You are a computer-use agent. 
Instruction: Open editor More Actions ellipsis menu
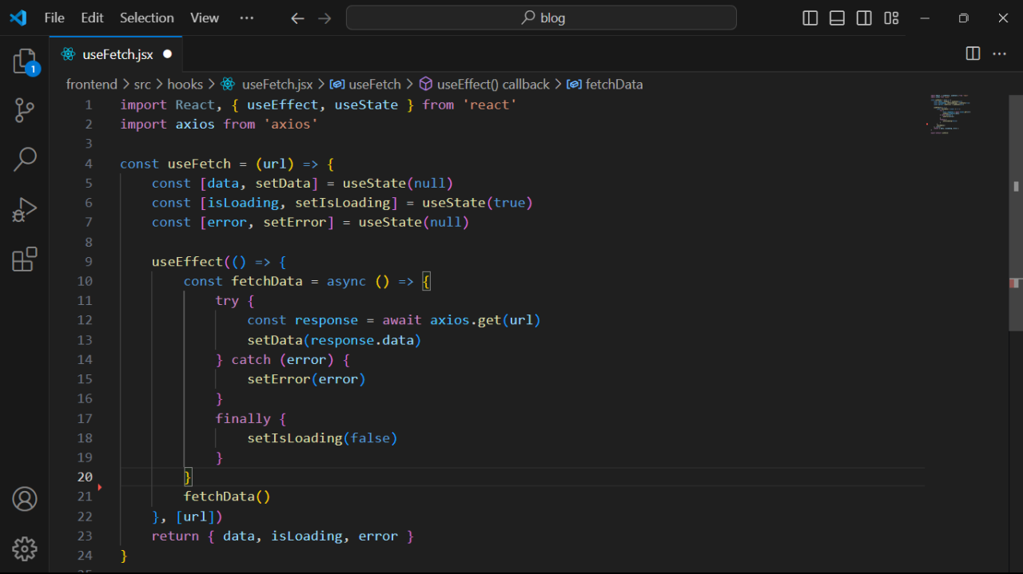pos(999,53)
